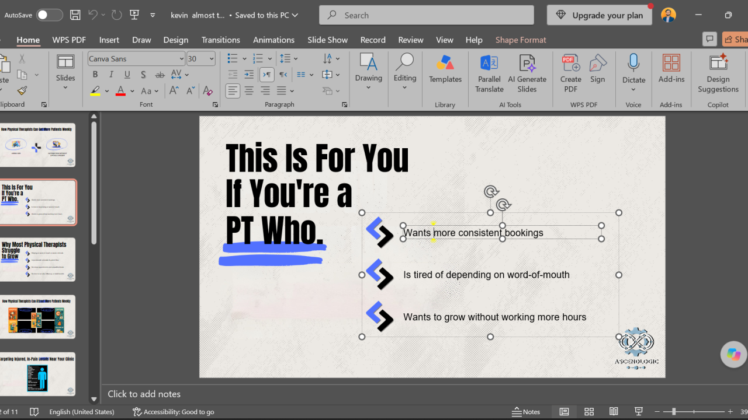Image resolution: width=748 pixels, height=420 pixels.
Task: Open Reading View from status bar
Action: [614, 412]
